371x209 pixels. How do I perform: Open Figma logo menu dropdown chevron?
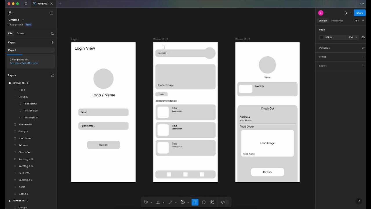pos(13,13)
